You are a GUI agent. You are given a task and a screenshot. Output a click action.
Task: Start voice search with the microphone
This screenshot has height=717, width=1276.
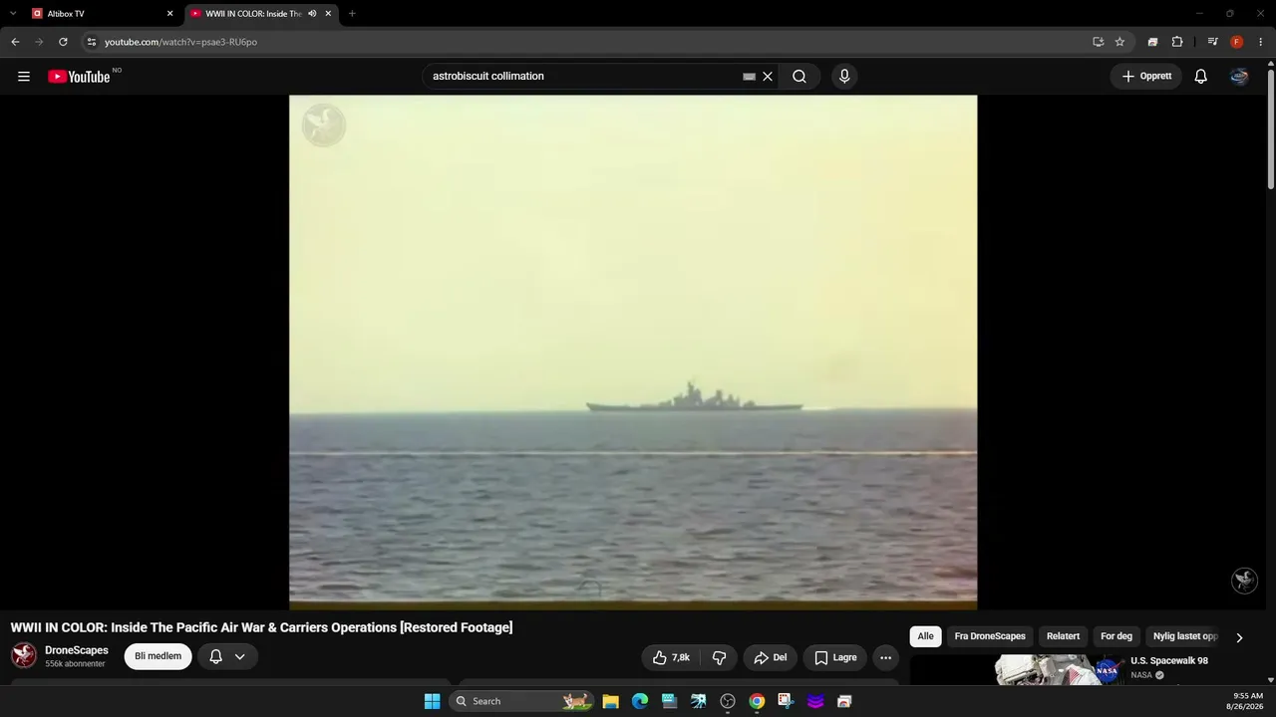point(844,77)
